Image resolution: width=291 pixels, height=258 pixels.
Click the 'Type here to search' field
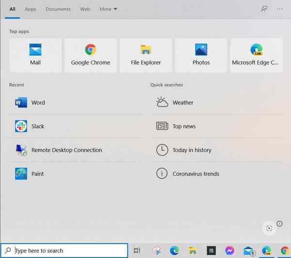(x=64, y=251)
